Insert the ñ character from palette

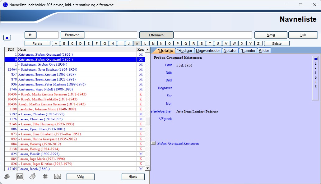(316, 87)
